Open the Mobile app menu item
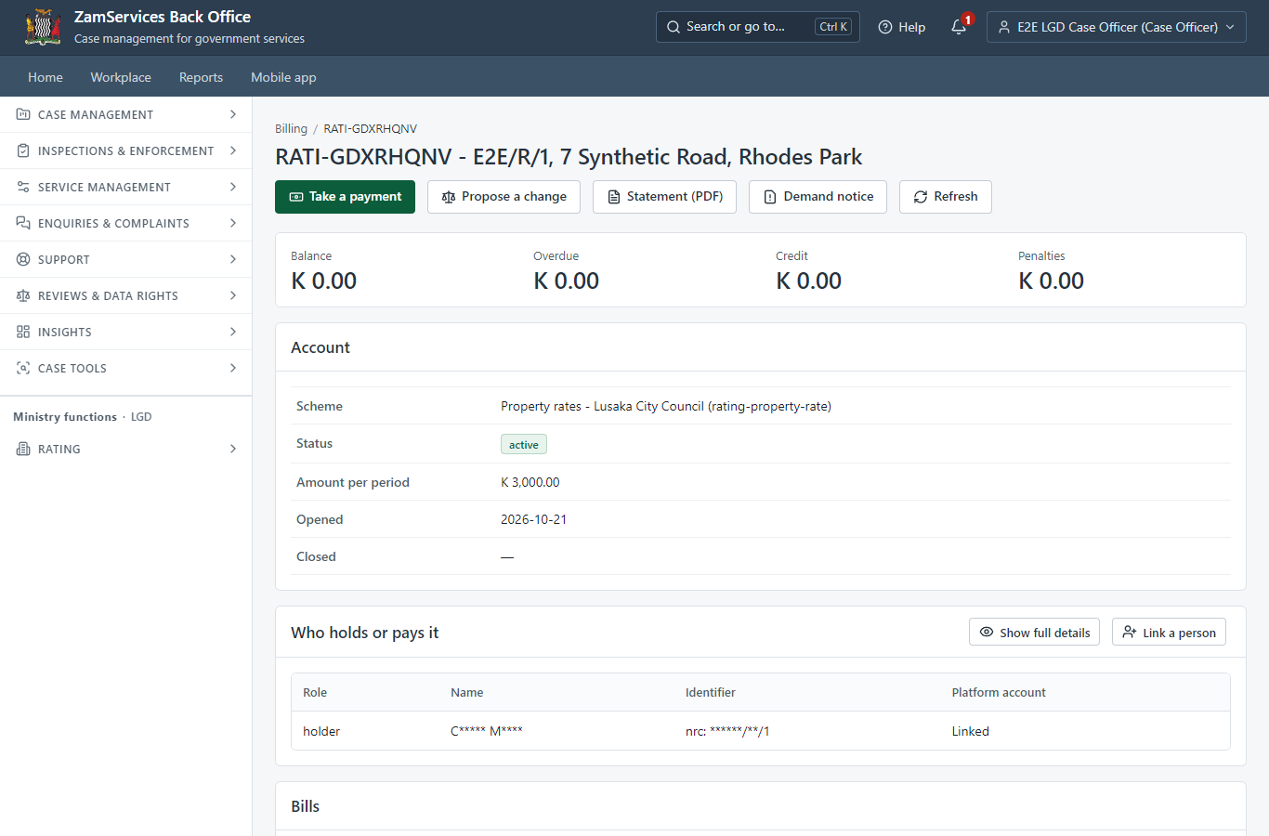1269x836 pixels. [283, 77]
